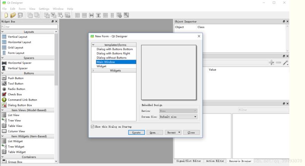Click the Lay Out Horizontally toolbar icon
This screenshot has height=166, width=305.
pyautogui.click(x=77, y=15)
